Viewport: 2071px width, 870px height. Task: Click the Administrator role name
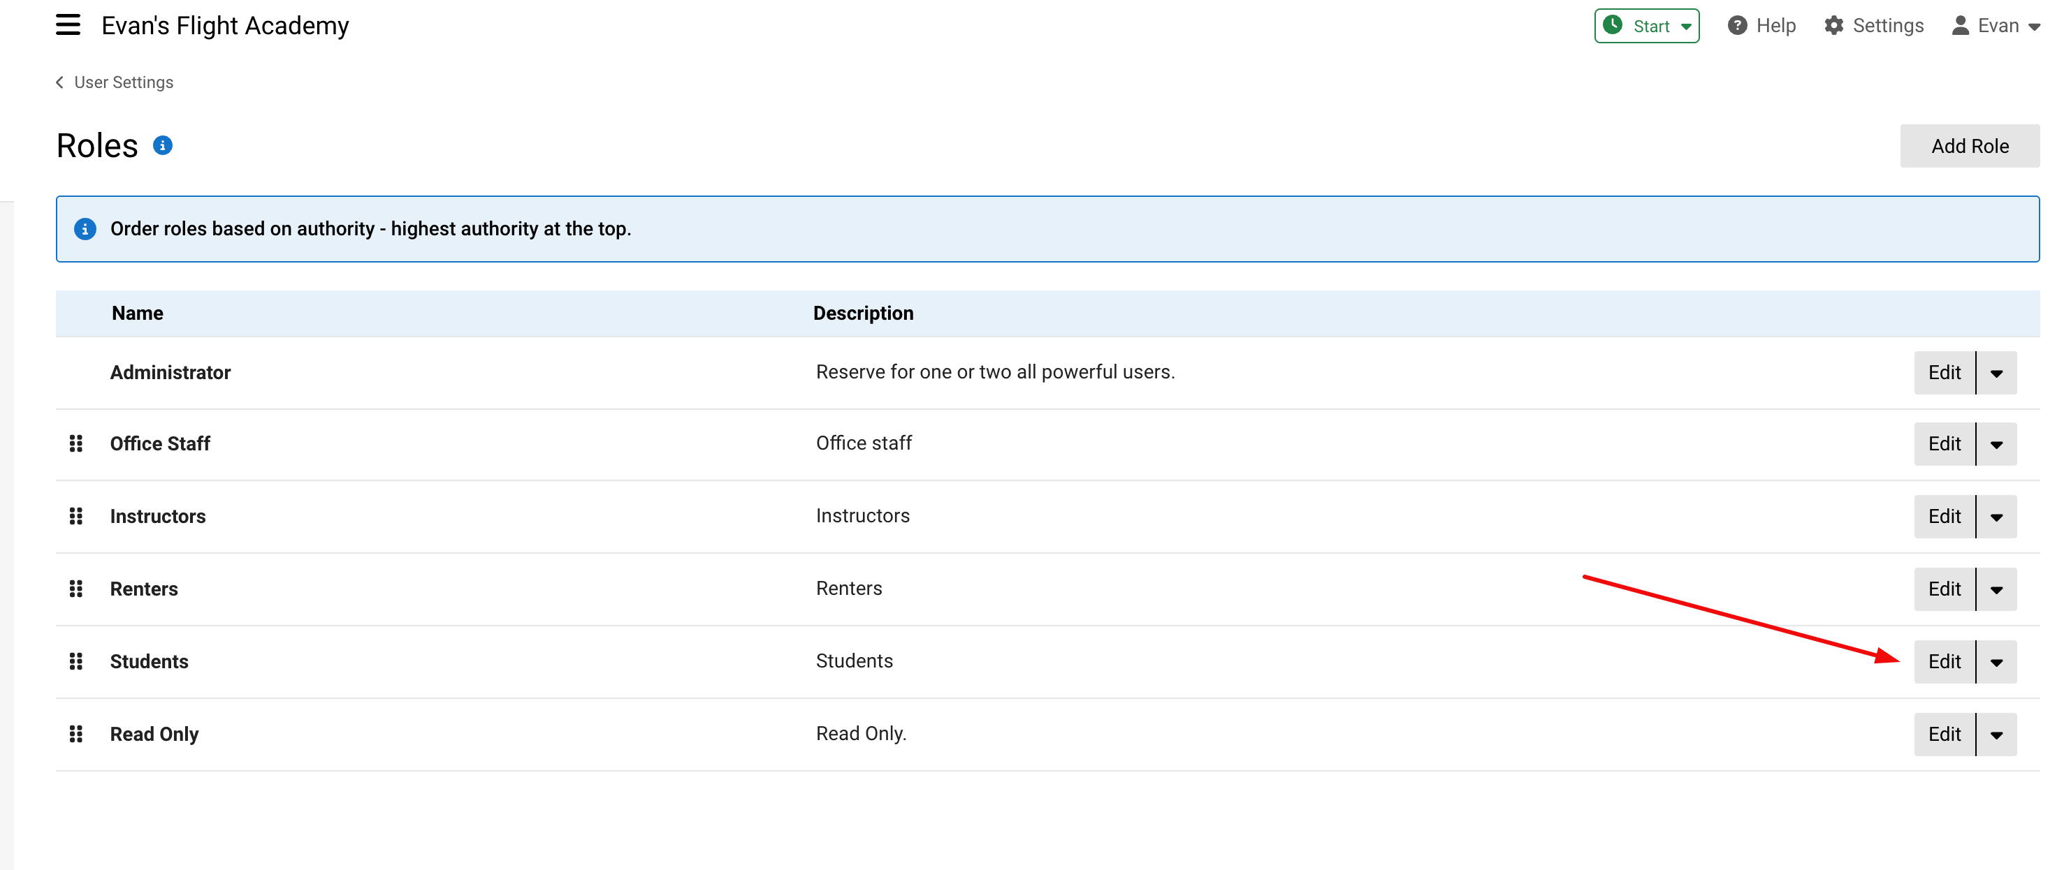click(170, 373)
